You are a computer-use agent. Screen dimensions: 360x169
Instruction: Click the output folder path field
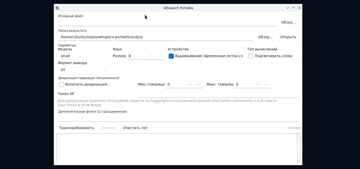pos(156,37)
